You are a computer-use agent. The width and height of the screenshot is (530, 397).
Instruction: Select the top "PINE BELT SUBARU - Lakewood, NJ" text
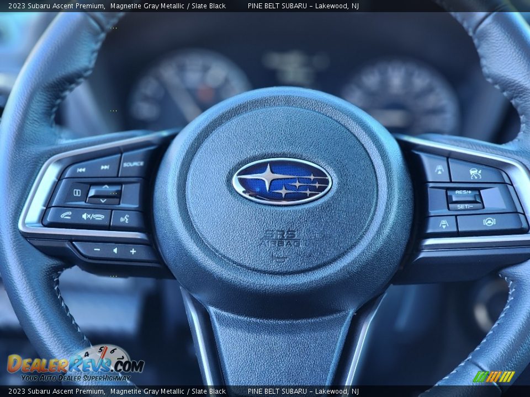[x=303, y=6]
